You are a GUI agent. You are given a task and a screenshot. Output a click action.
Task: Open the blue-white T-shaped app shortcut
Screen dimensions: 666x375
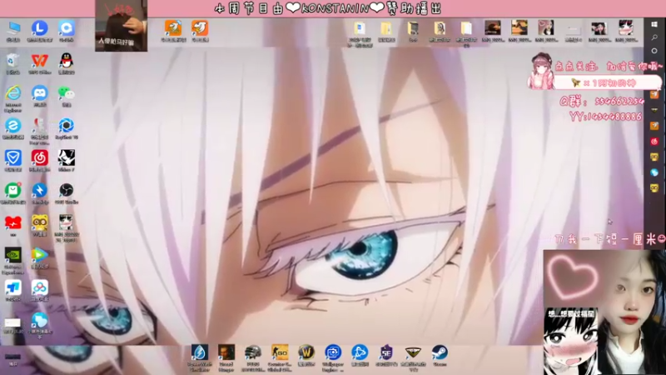pos(13,287)
